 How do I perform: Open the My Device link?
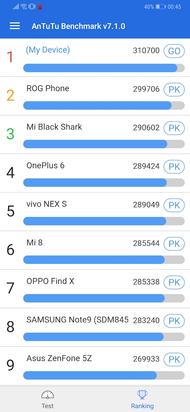[48, 50]
